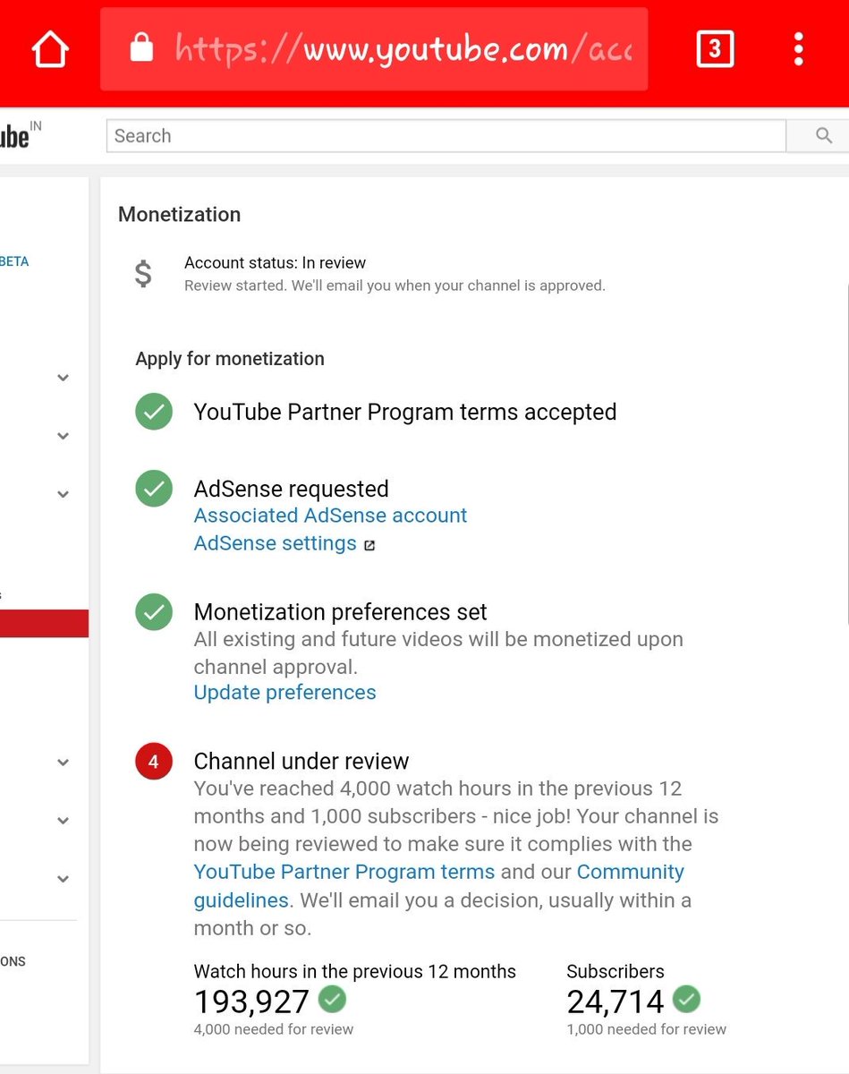Image resolution: width=849 pixels, height=1074 pixels.
Task: Expand the second sidebar chevron
Action: 63,436
